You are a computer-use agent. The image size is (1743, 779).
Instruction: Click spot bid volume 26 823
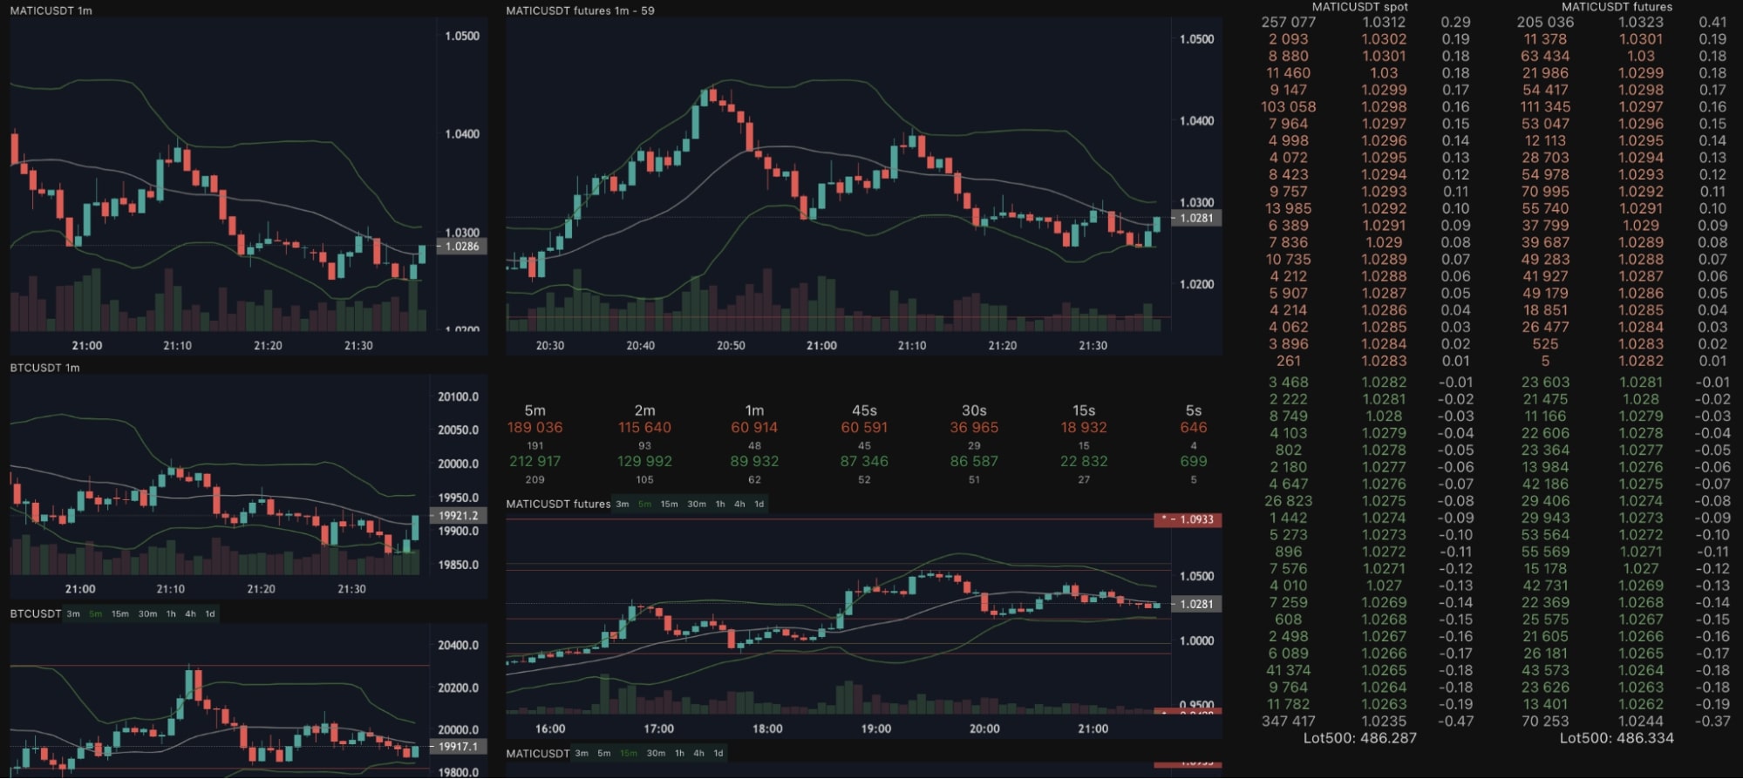tap(1288, 501)
